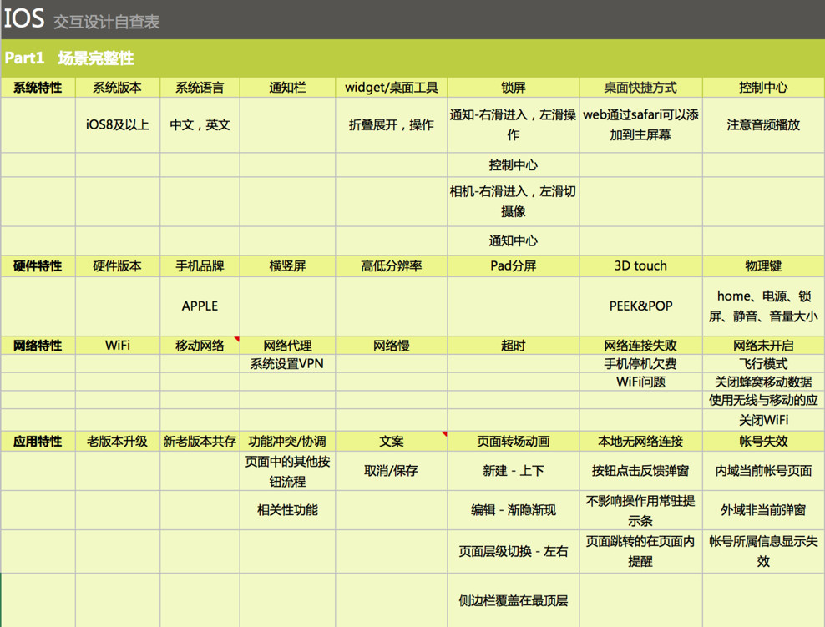Select the 网络连接失败 cell
825x627 pixels.
coord(640,346)
